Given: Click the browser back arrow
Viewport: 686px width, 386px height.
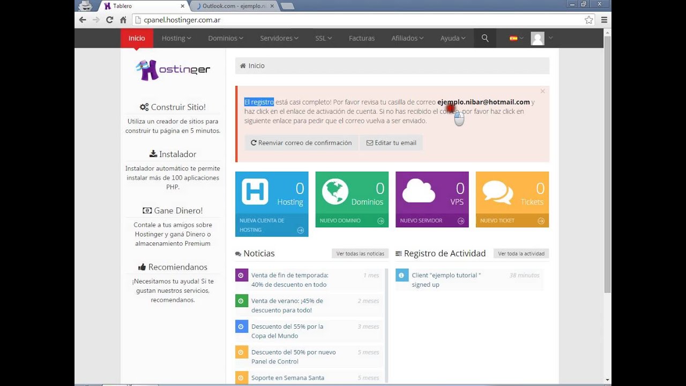Looking at the screenshot, I should 83,20.
